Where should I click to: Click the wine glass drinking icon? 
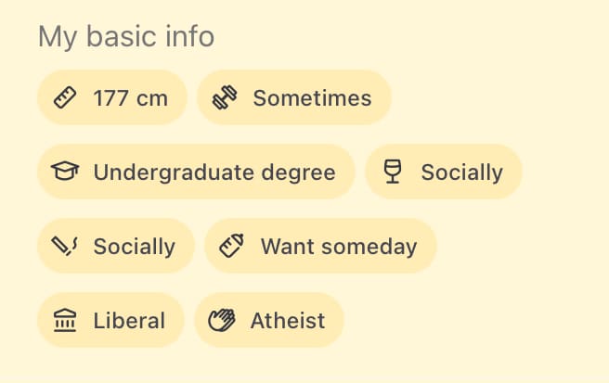tap(393, 172)
